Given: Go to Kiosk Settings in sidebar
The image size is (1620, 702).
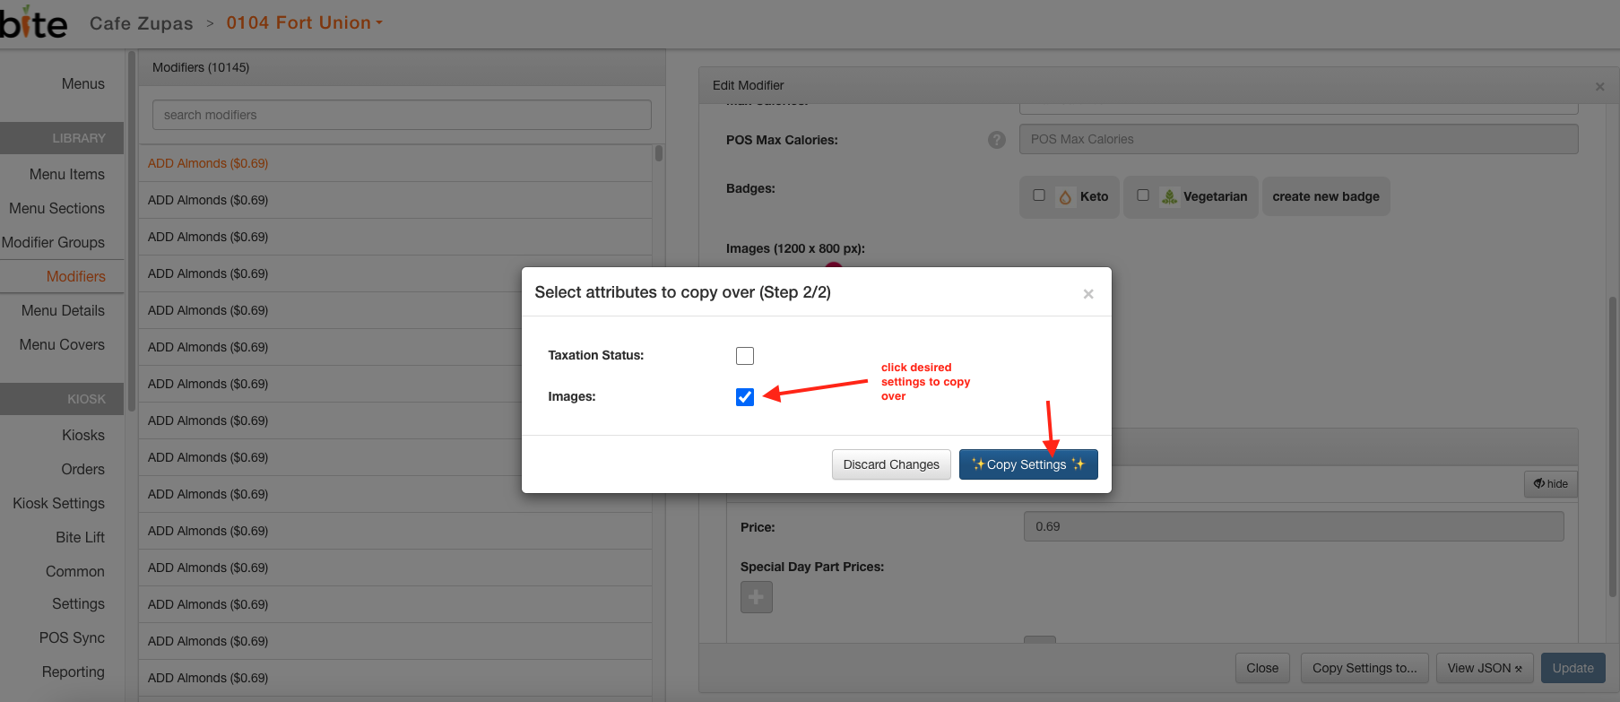Looking at the screenshot, I should tap(59, 503).
